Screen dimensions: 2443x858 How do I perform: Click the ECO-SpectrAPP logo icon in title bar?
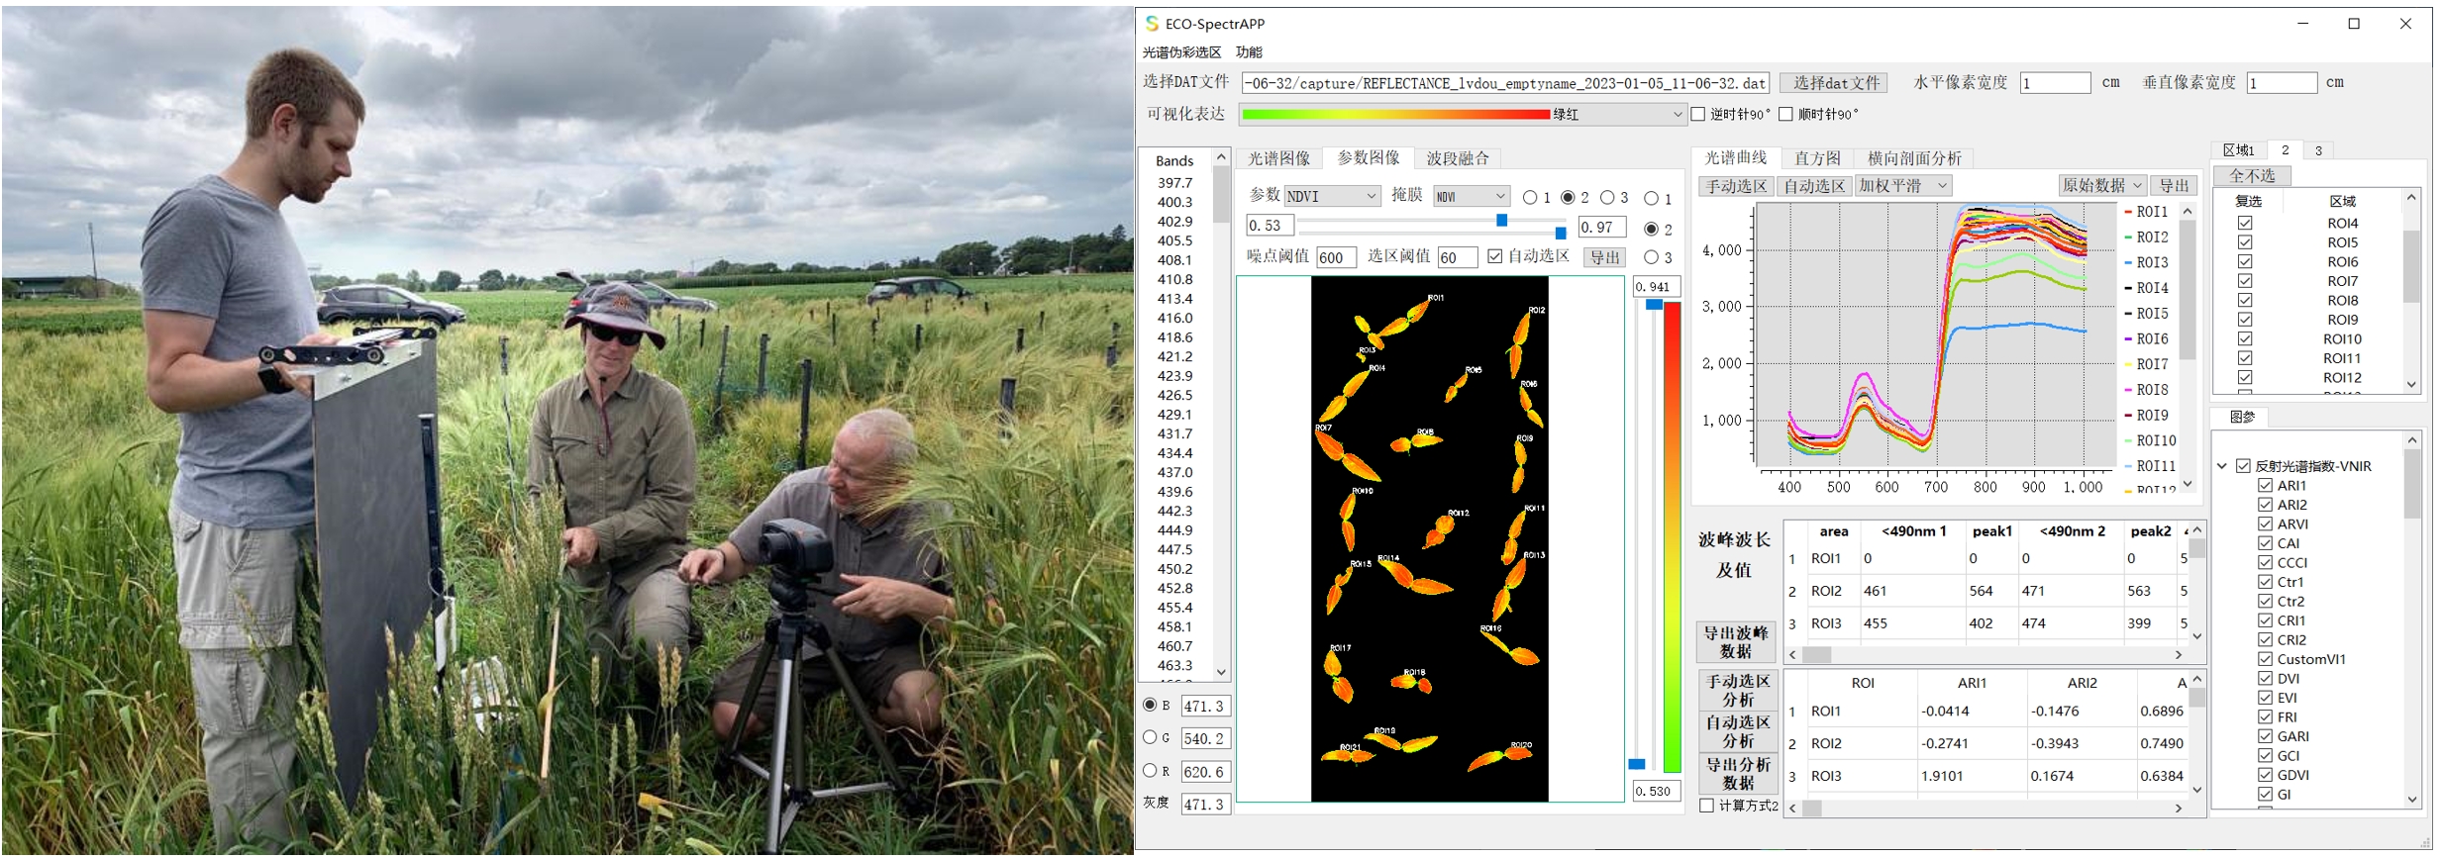(1152, 23)
